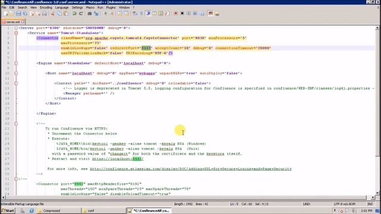The width and height of the screenshot is (381, 214).
Task: Collapse the Context fold marker on line 12
Action: coord(16,83)
